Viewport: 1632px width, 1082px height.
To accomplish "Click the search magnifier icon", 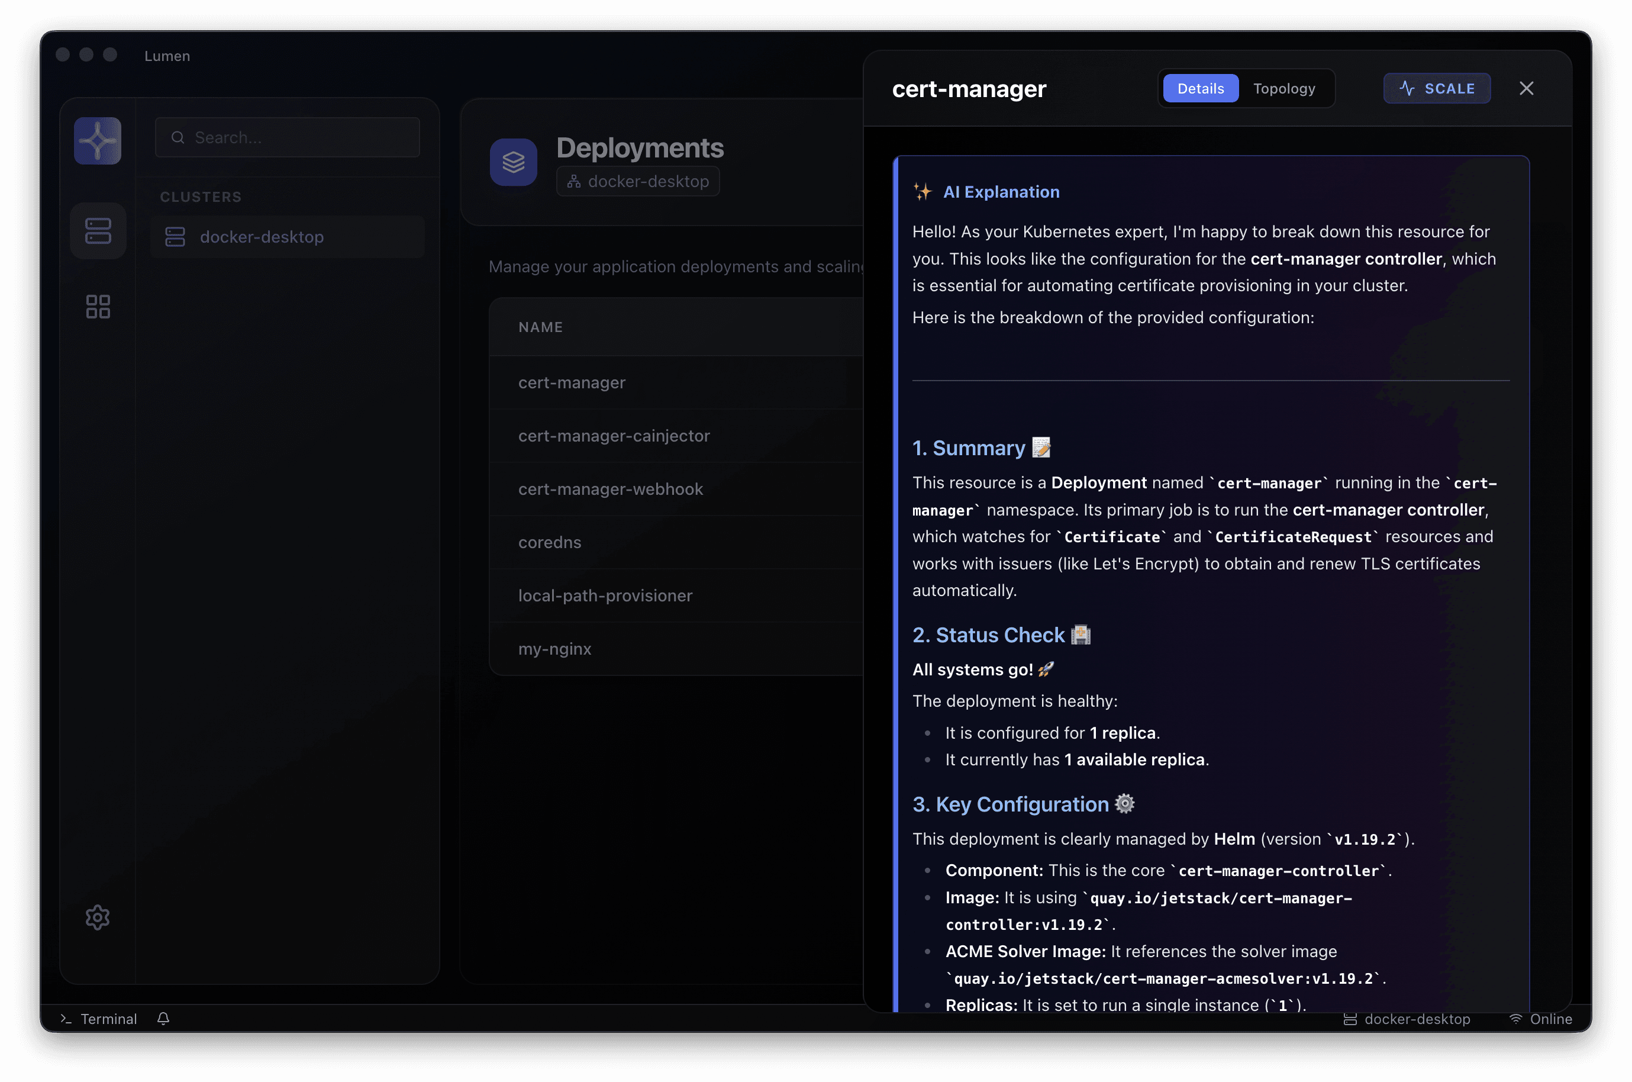I will (178, 137).
